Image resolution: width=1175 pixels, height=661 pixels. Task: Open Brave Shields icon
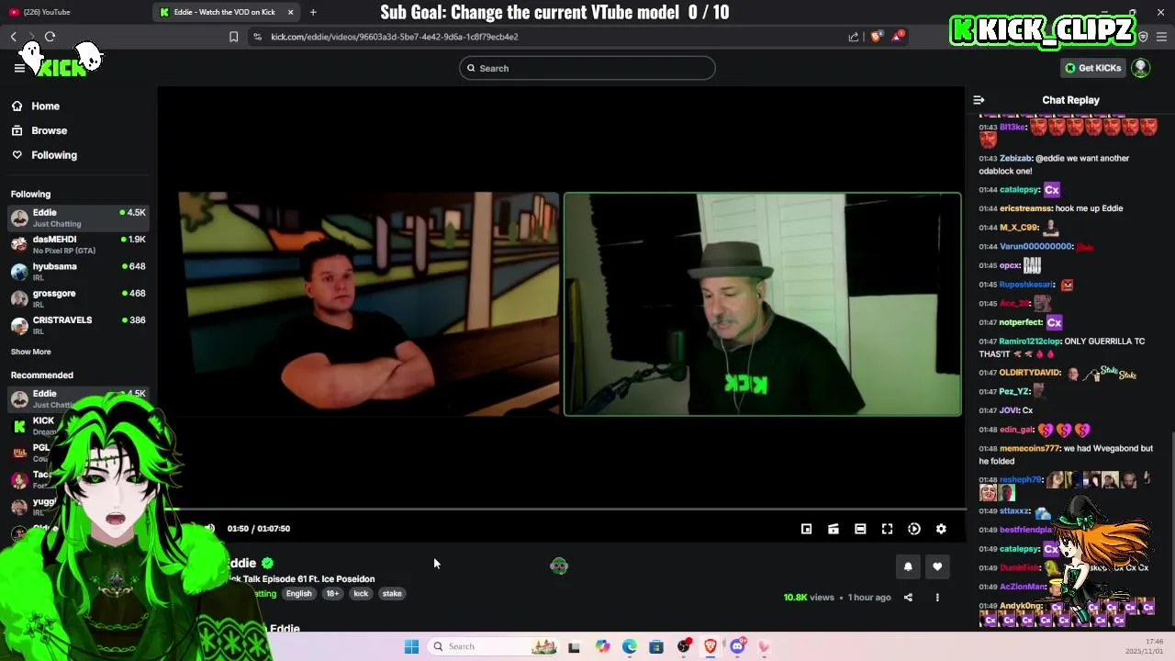877,37
